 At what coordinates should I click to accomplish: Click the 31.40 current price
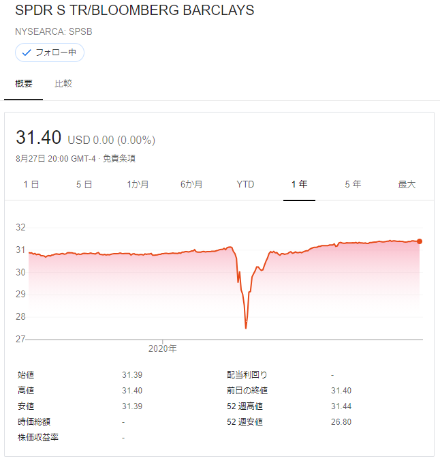click(x=39, y=138)
